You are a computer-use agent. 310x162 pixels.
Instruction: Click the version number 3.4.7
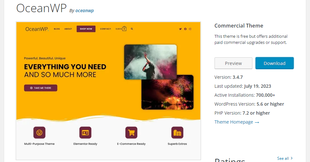click(x=238, y=77)
